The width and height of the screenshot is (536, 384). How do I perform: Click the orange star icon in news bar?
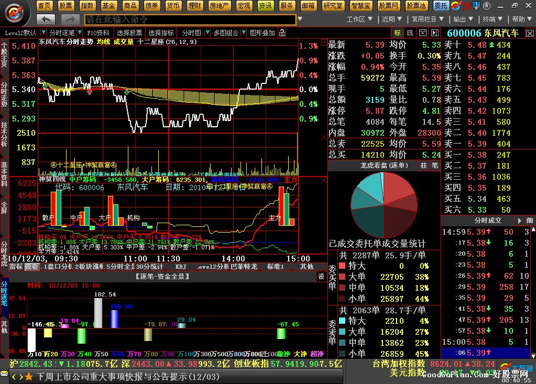29,377
